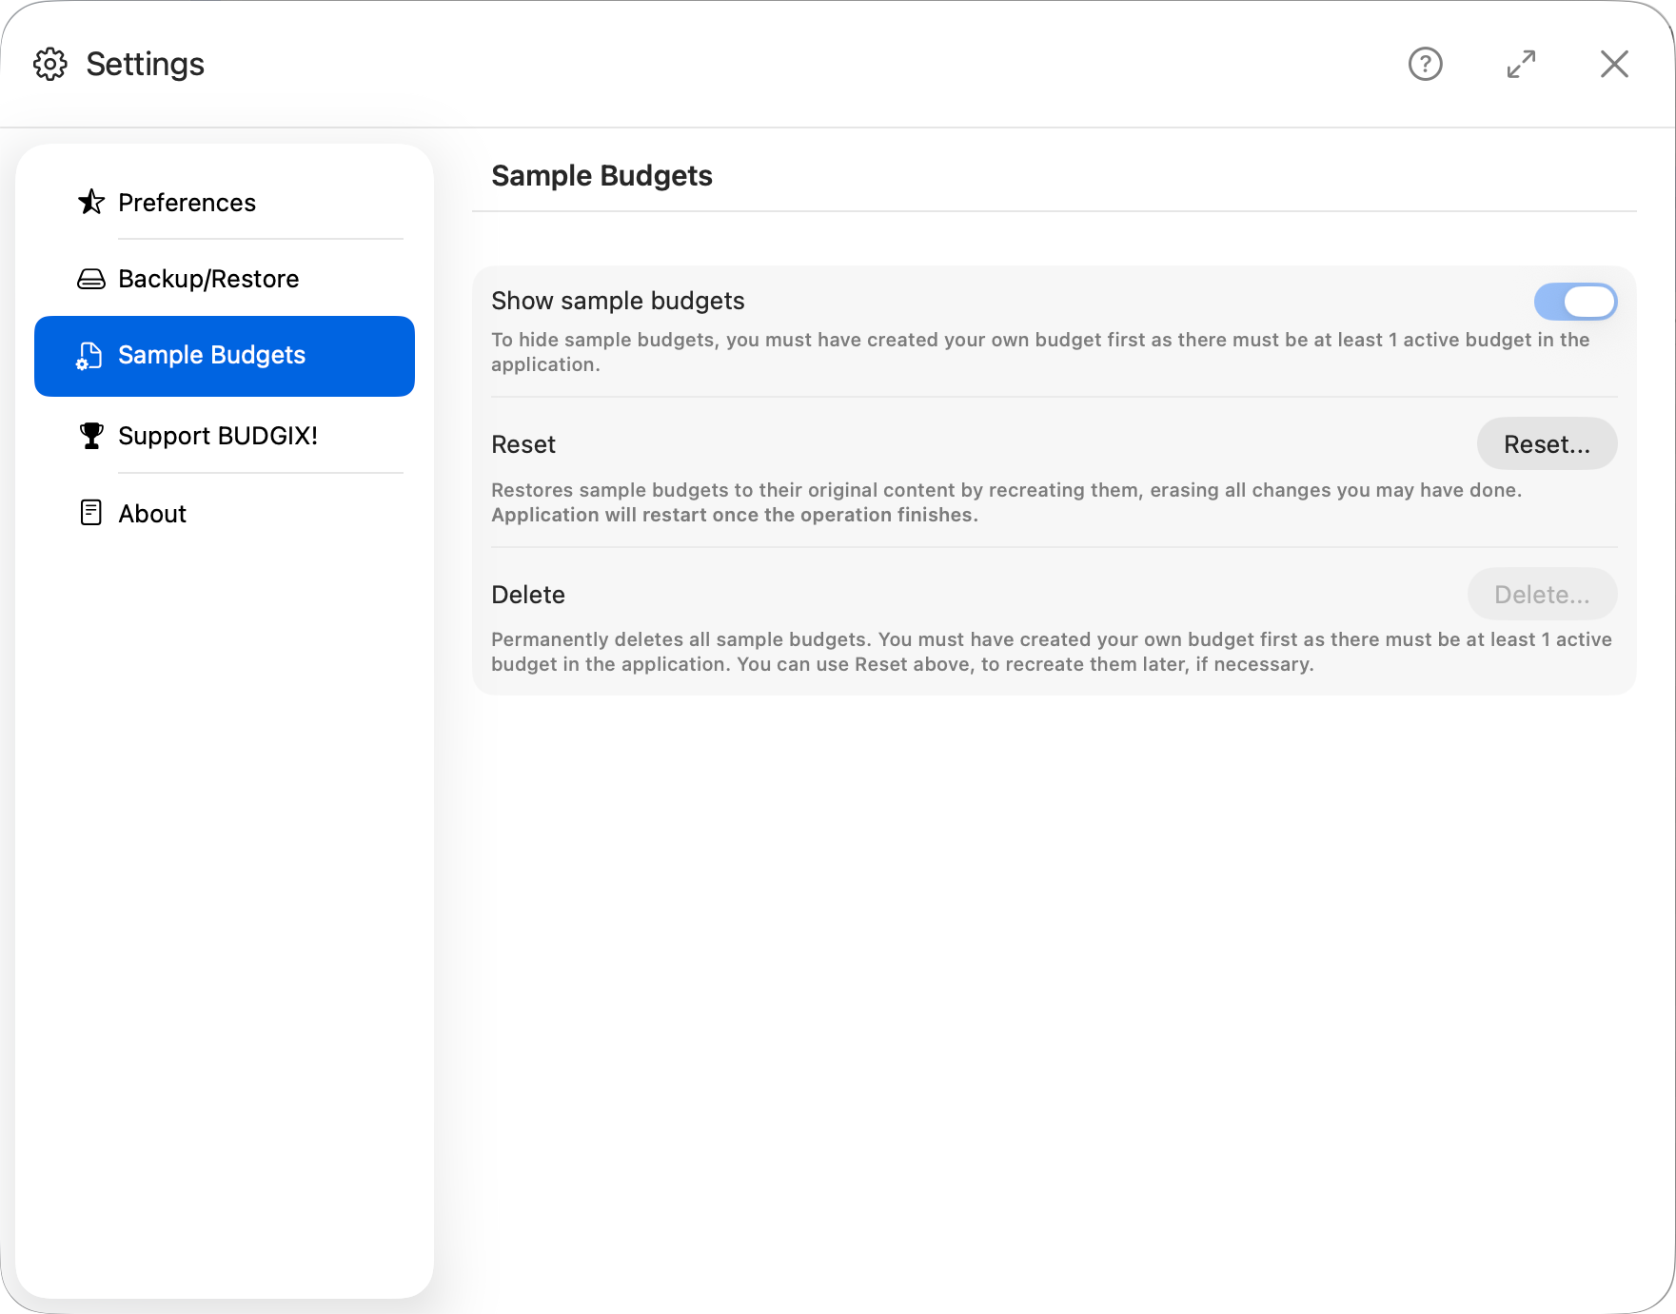
Task: Select the Sample Budgets sidebar entry
Action: pyautogui.click(x=211, y=355)
